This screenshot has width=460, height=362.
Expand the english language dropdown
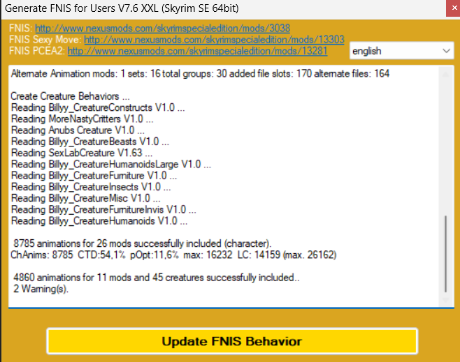point(401,51)
